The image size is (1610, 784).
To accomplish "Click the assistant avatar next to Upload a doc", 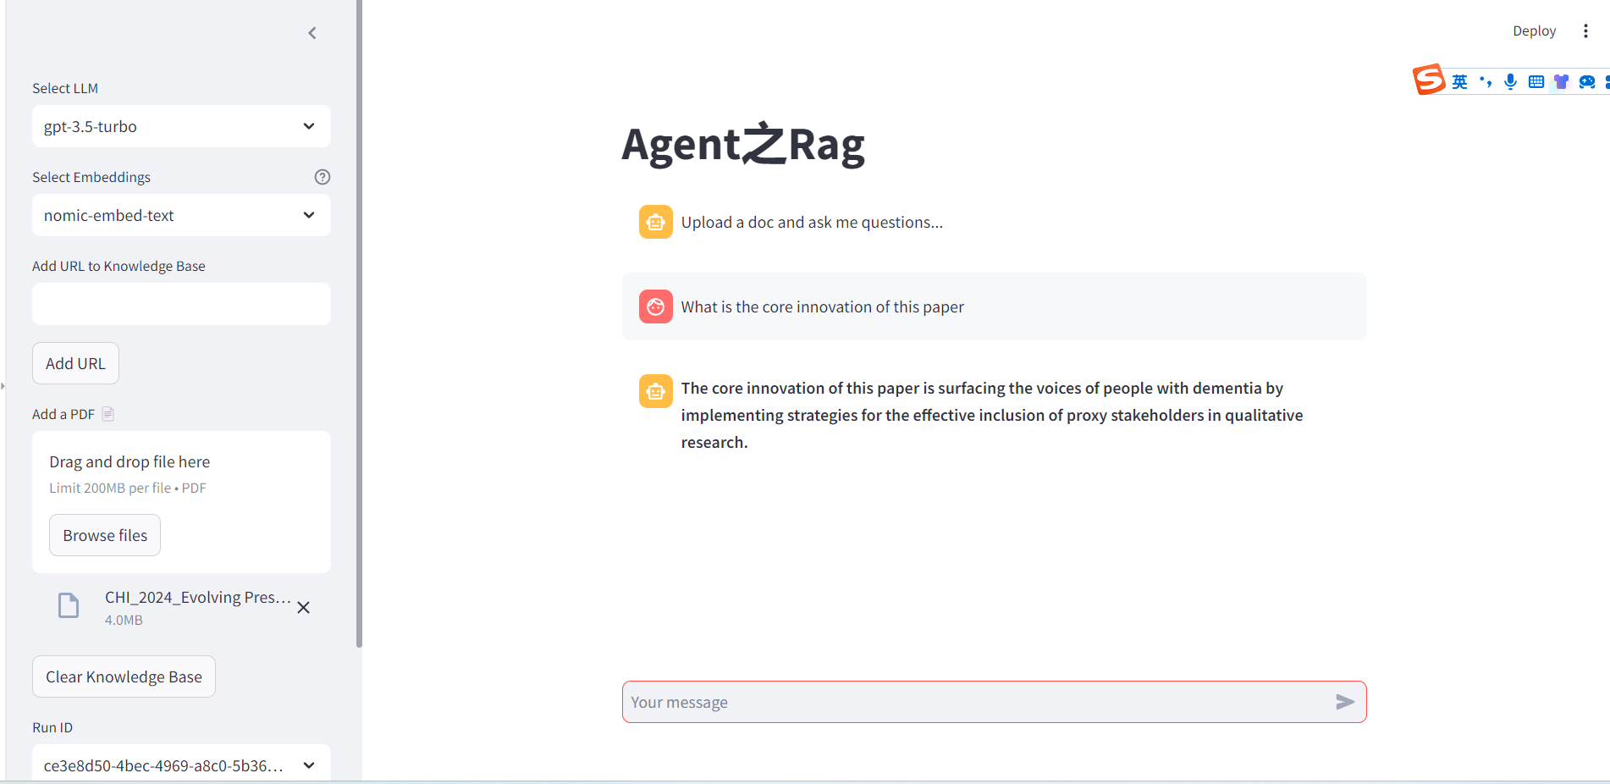I will point(656,222).
